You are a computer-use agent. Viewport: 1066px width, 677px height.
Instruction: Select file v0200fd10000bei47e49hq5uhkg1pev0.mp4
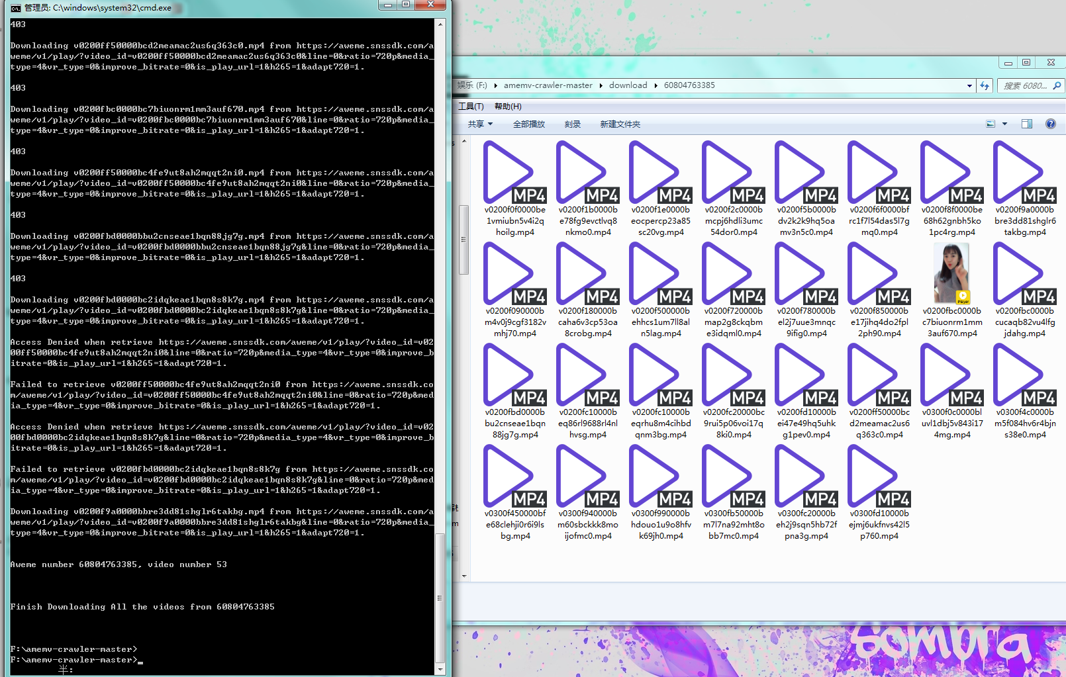pyautogui.click(x=806, y=391)
